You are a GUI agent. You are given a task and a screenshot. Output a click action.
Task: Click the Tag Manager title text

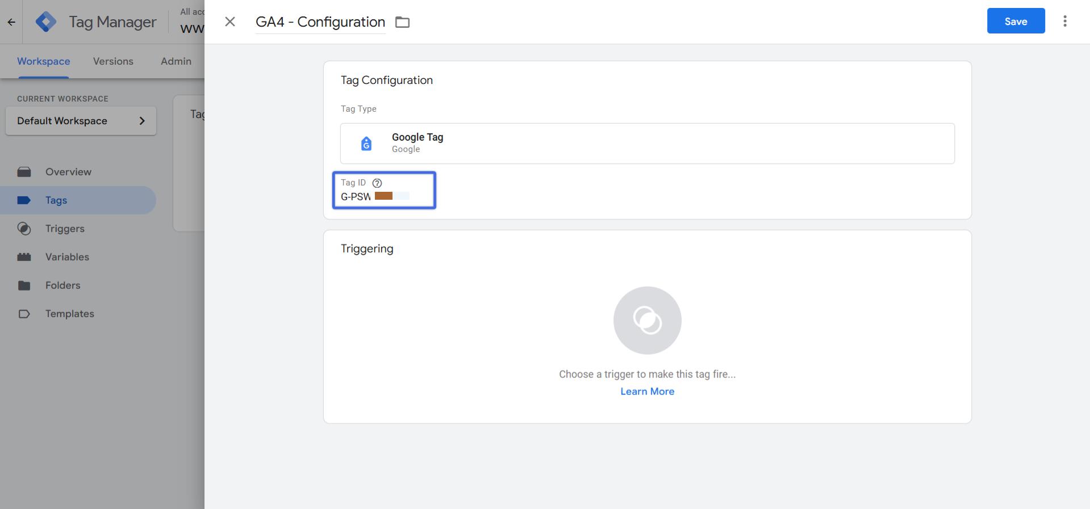[112, 22]
